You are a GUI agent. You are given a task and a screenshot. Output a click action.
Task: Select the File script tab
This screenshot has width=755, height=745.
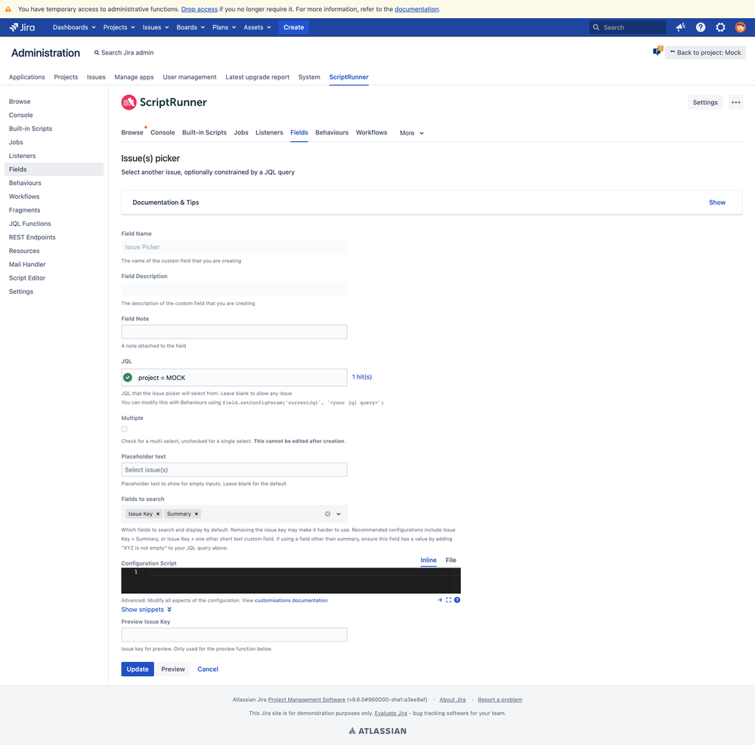pos(450,560)
